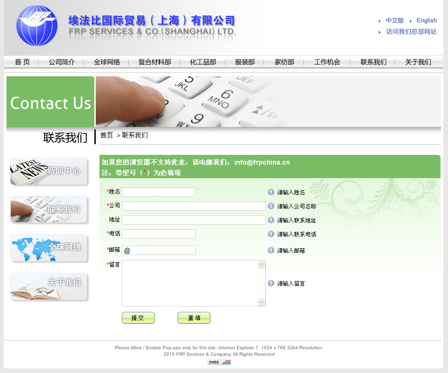Click 2010 FRP Services copyright text
Image resolution: width=448 pixels, height=373 pixels.
tap(219, 354)
